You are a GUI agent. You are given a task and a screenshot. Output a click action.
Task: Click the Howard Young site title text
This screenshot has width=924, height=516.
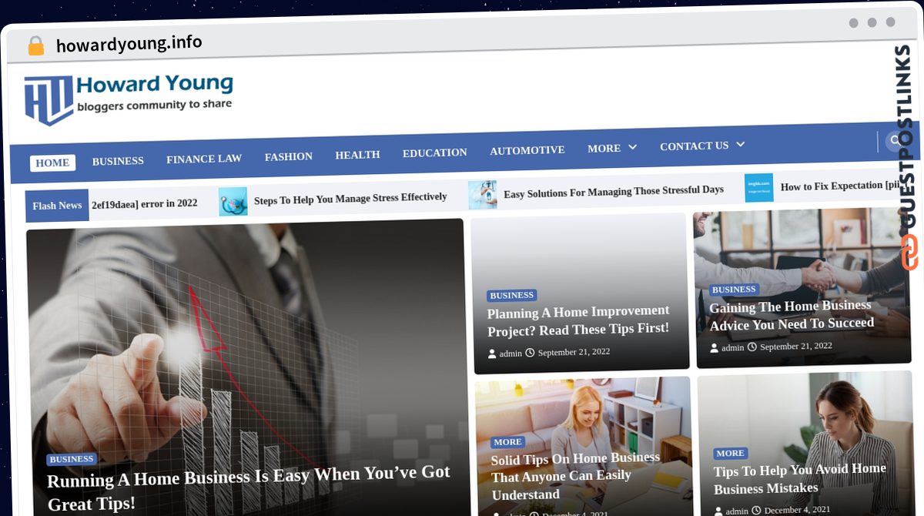[155, 84]
